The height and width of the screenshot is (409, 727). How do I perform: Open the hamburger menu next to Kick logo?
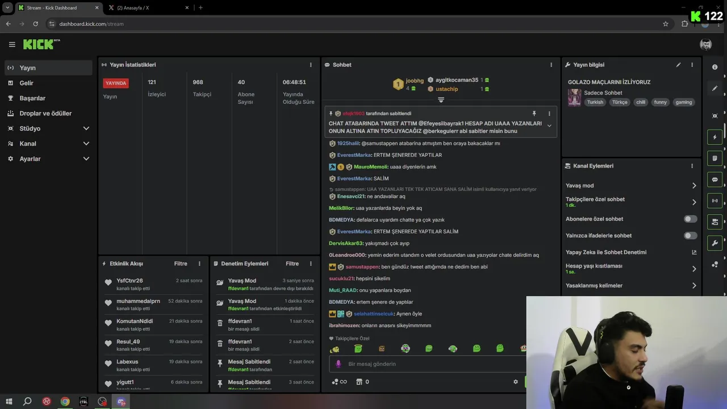[12, 44]
